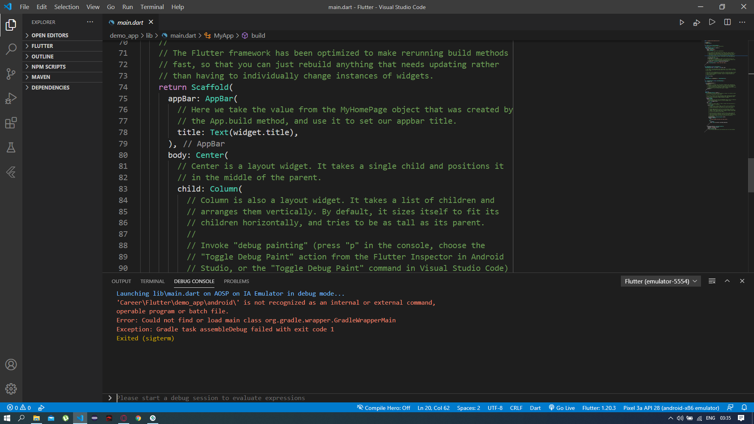Open the Search view icon
754x424 pixels.
(x=11, y=49)
